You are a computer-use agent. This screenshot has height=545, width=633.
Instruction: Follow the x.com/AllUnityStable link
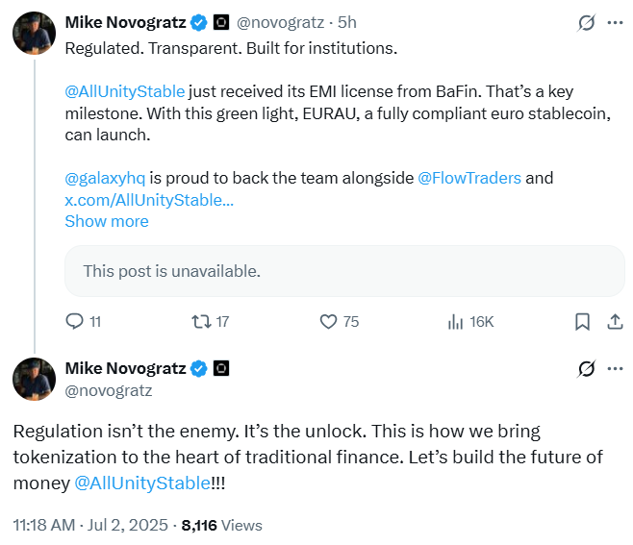tap(148, 200)
